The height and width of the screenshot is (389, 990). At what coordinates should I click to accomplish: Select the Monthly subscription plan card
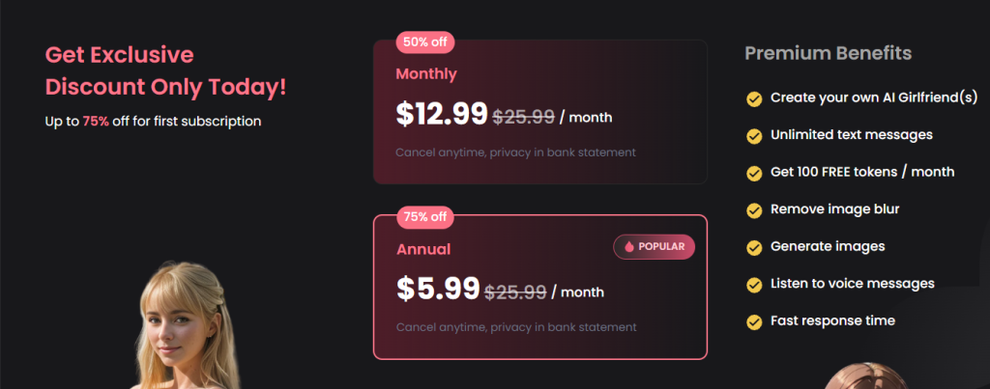coord(539,111)
